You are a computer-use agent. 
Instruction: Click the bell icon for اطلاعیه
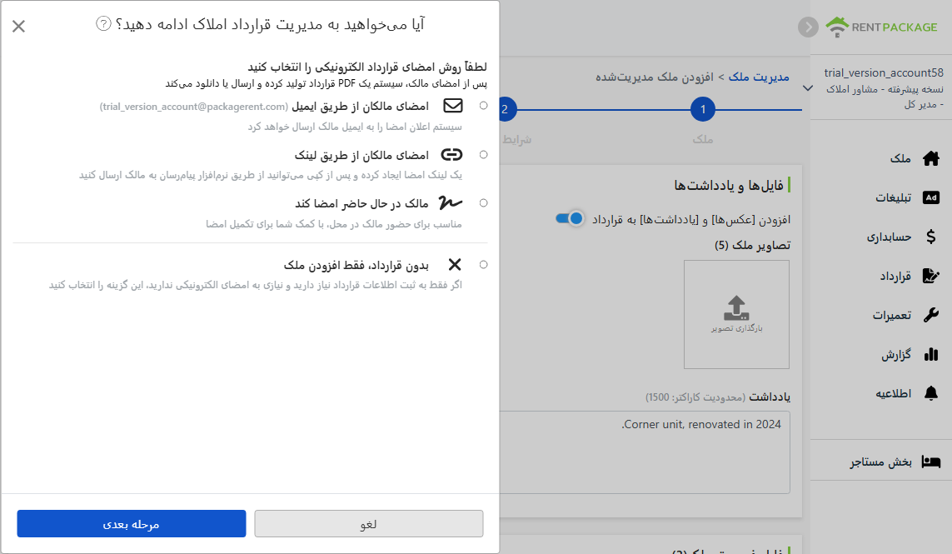pos(930,393)
